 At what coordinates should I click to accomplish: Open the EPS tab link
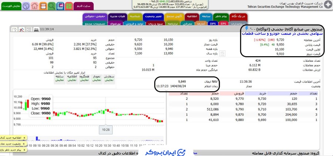tap(223, 23)
